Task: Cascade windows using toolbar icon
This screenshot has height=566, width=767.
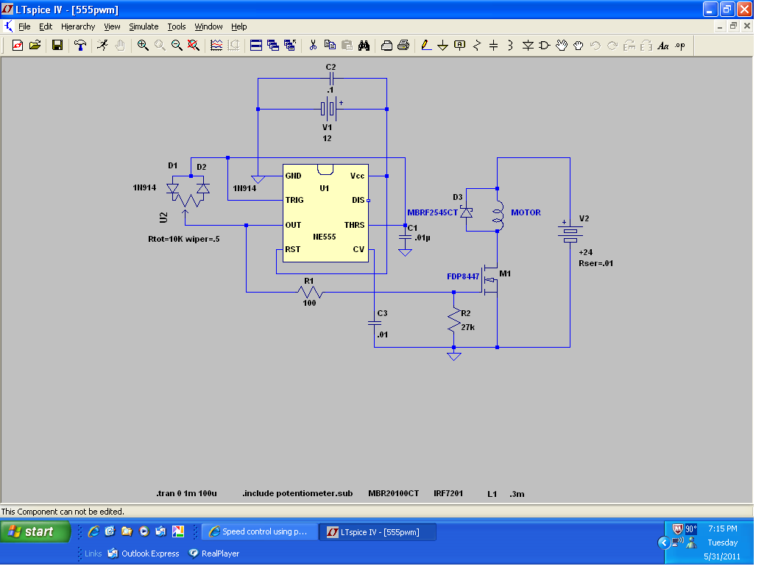Action: click(x=273, y=46)
